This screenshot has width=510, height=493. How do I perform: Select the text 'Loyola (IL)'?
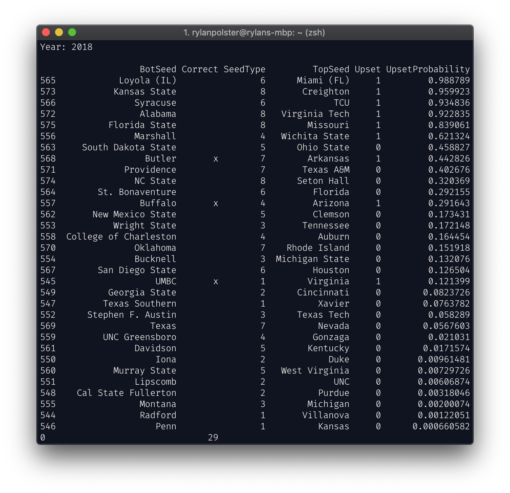[x=147, y=80]
